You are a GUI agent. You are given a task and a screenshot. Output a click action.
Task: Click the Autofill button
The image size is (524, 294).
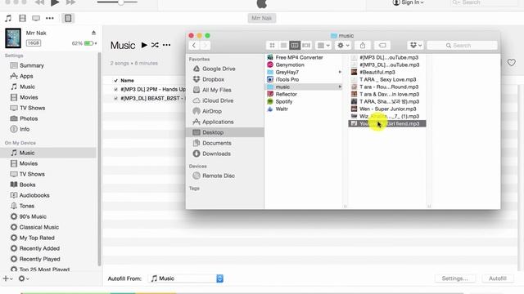click(498, 278)
